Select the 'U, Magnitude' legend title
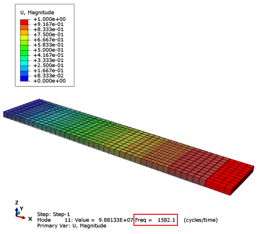This screenshot has height=234, width=258. tap(37, 13)
